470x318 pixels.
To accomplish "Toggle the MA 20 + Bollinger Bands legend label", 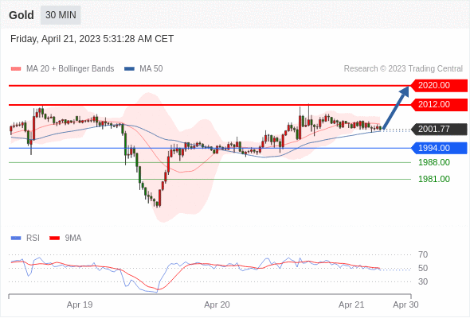I will pos(70,69).
